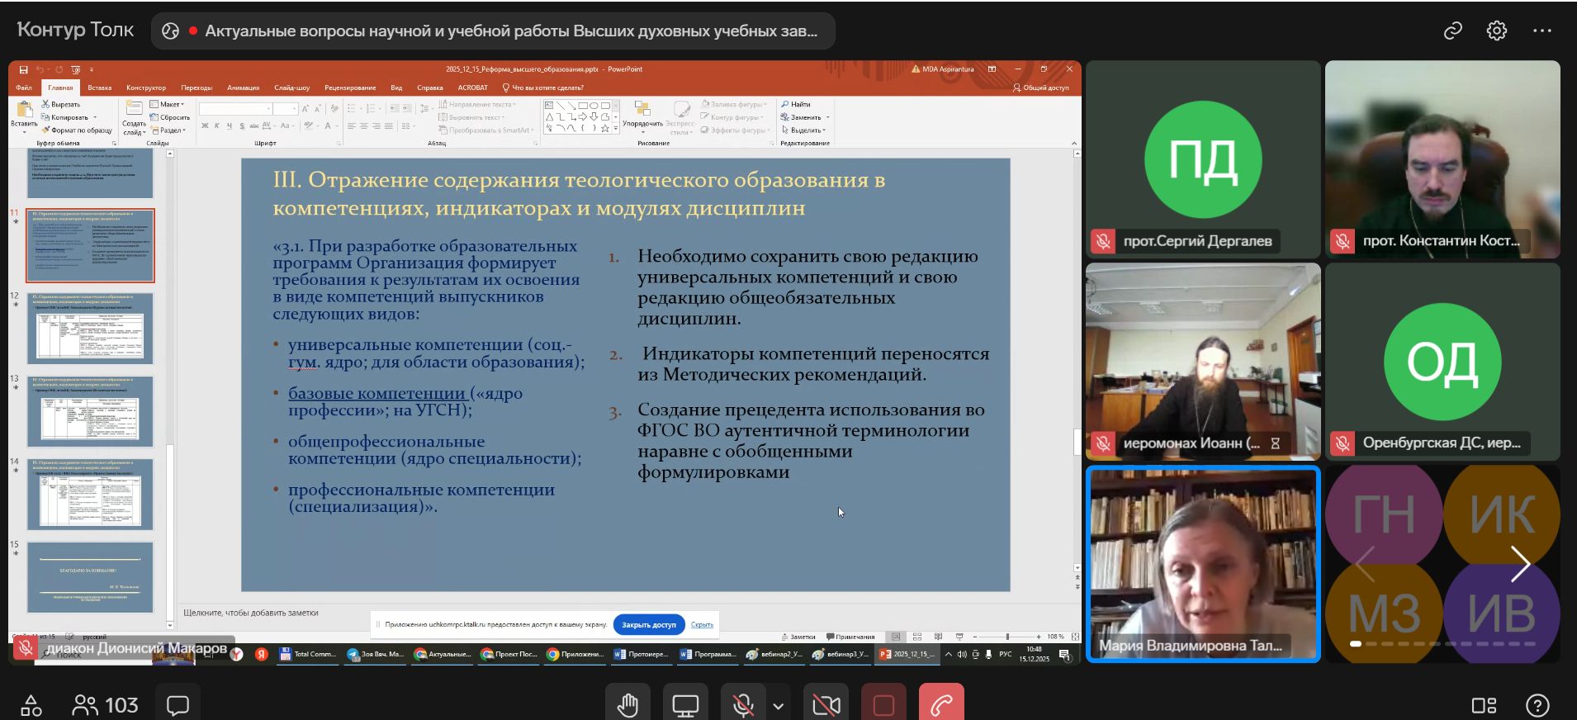The height and width of the screenshot is (720, 1577).
Task: Expand microphone options chevron
Action: pyautogui.click(x=778, y=706)
